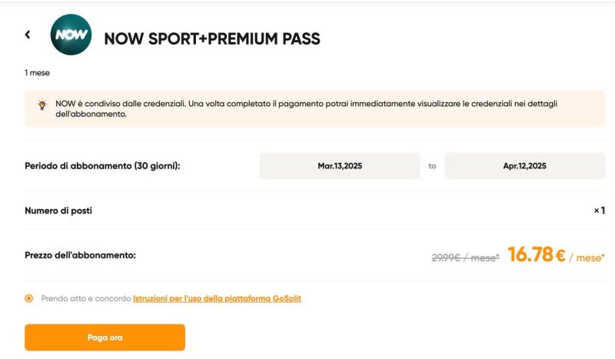Select the Apr.12,2025 end date field
Screen dimensions: 615x359
point(524,166)
